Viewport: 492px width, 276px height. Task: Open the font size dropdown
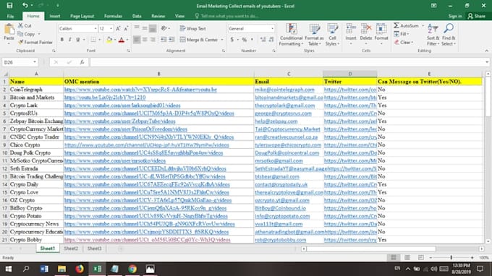[x=111, y=28]
